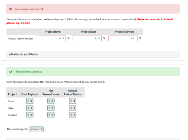Open Bono's Annual Rate of Return rank dropdown
188x140 pixels.
click(x=73, y=101)
